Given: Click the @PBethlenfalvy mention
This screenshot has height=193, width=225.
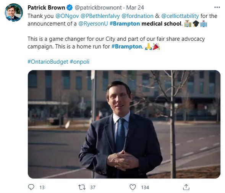Looking at the screenshot, I should tap(100, 16).
